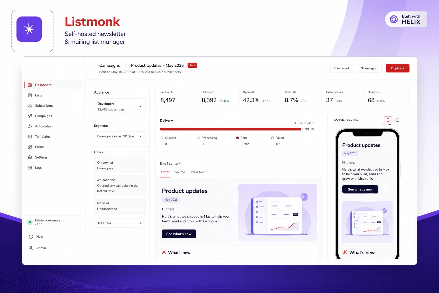This screenshot has width=439, height=293.
Task: Click the Helix spiral logo icon
Action: 394,19
